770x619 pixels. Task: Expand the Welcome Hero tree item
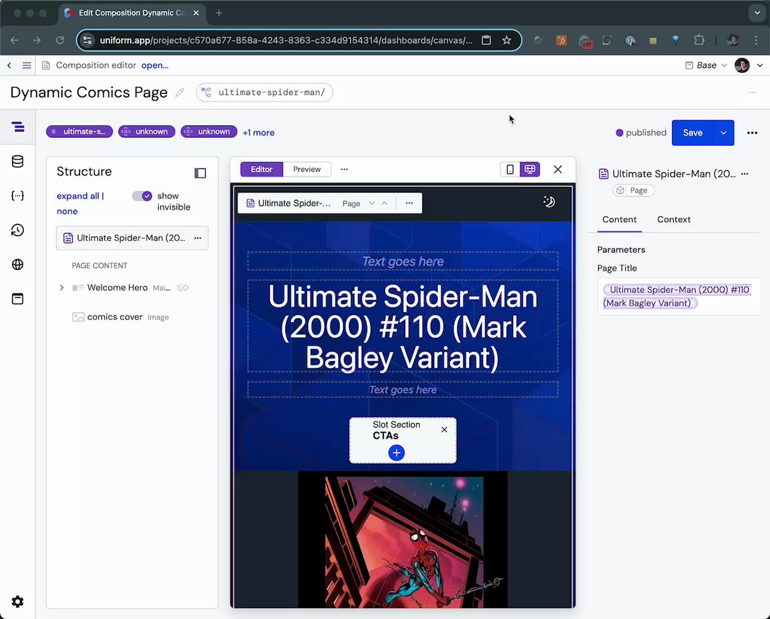pos(61,288)
